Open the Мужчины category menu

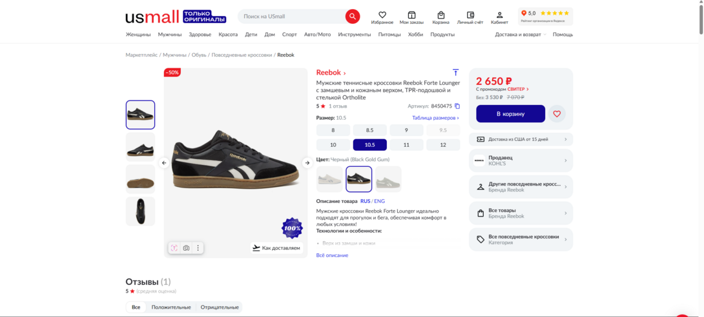[170, 35]
